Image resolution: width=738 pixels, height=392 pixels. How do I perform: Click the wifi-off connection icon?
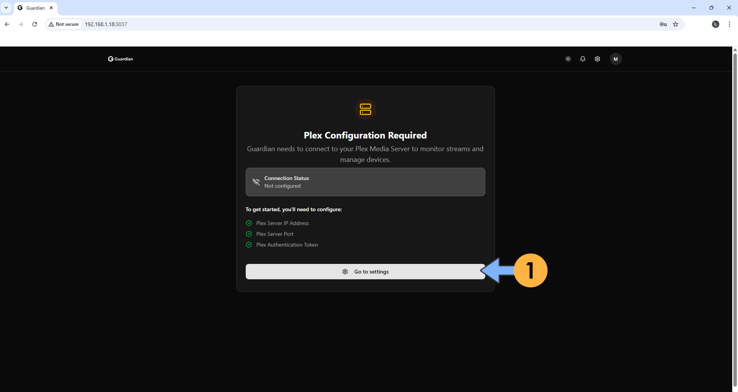click(256, 182)
